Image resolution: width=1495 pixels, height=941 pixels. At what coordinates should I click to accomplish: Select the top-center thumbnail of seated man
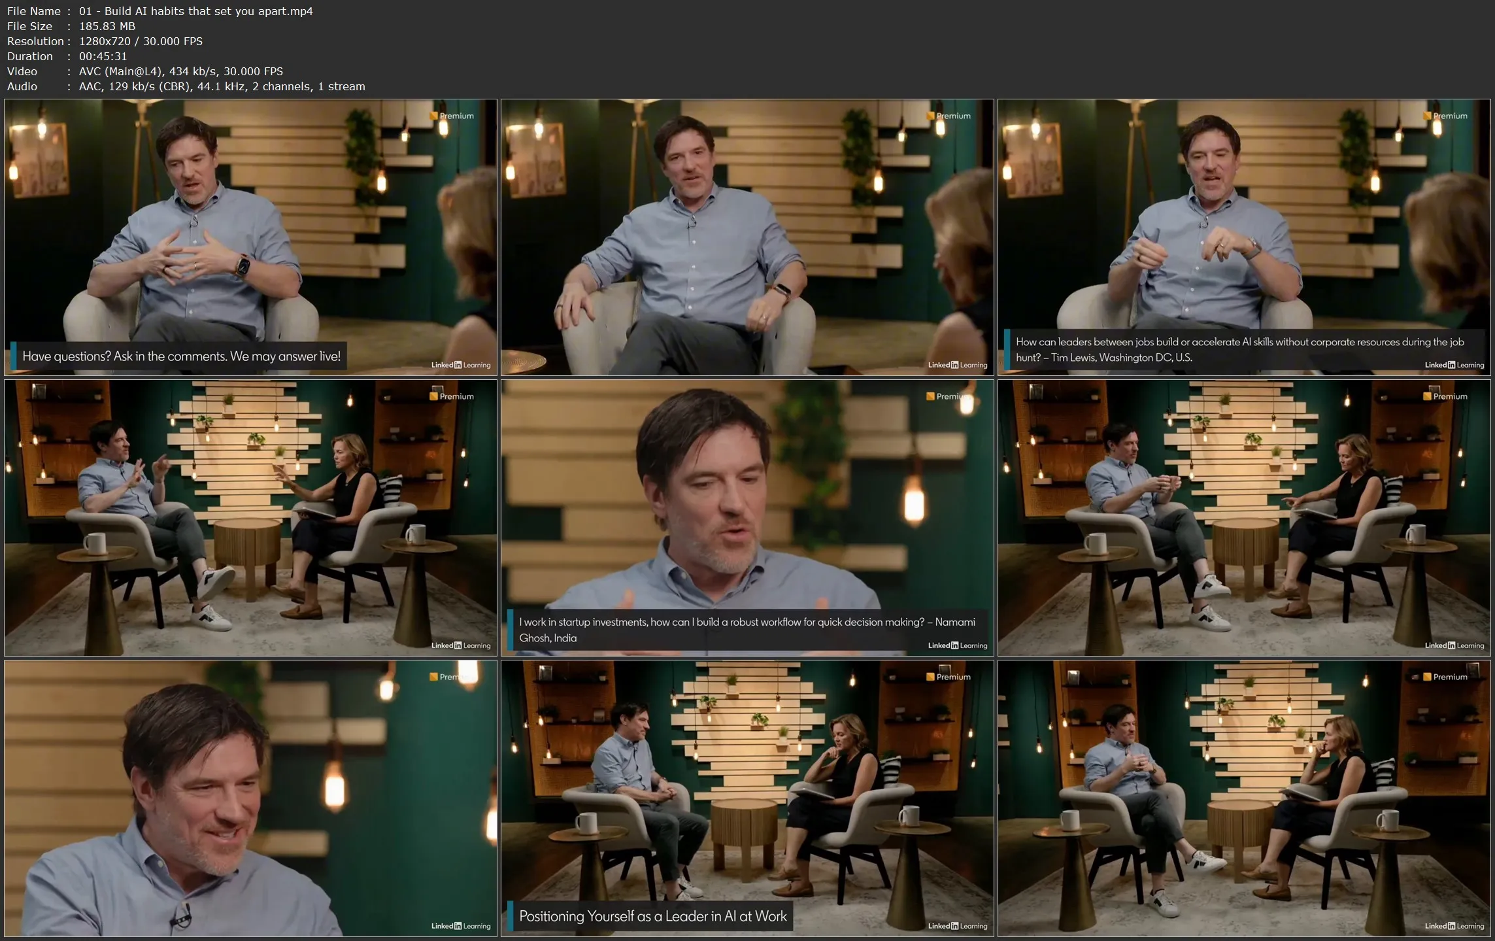click(747, 237)
